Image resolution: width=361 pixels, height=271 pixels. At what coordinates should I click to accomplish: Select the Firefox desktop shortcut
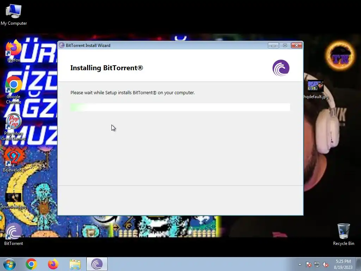click(x=14, y=51)
